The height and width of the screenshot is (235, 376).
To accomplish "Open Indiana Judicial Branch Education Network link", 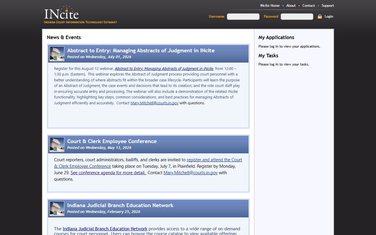I will [105, 229].
